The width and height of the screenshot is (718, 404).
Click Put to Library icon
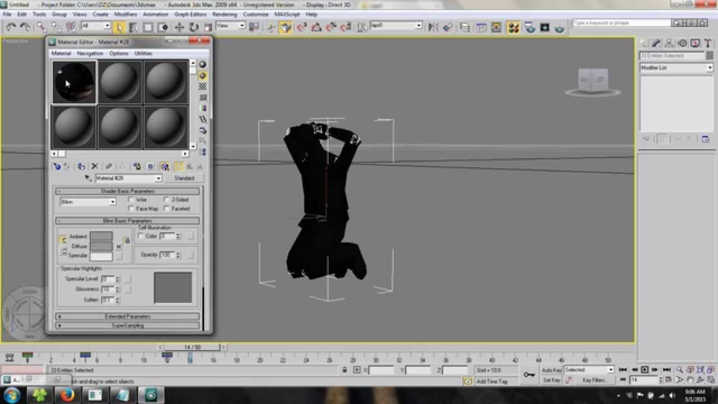click(x=136, y=166)
